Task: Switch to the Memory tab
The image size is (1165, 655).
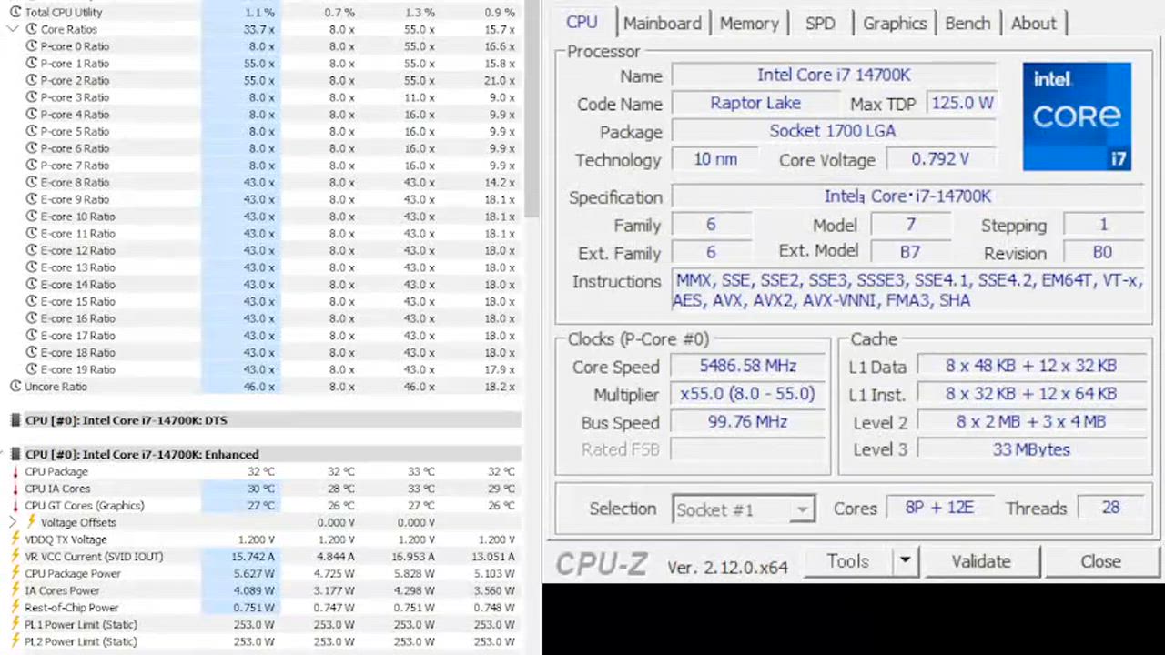Action: tap(749, 24)
